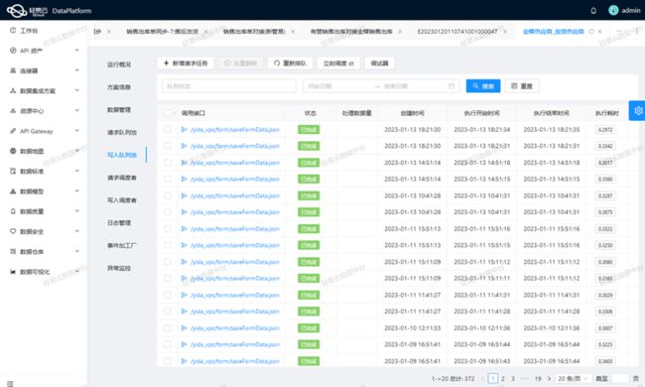Click the collapse sidebar icon at bottom left

(10, 383)
